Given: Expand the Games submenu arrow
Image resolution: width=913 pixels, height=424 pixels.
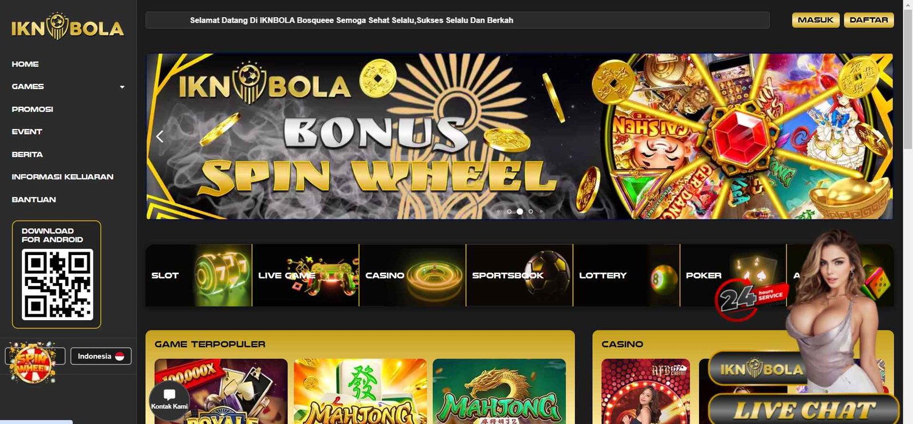Looking at the screenshot, I should (122, 87).
